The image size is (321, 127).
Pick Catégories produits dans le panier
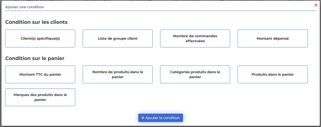click(195, 74)
